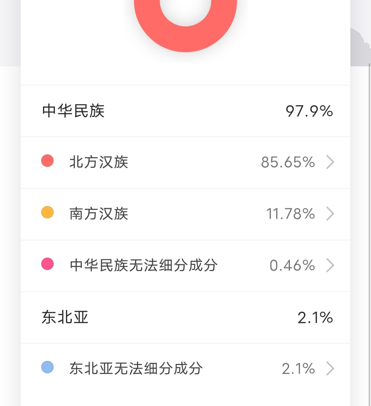Select the 85.65% percentage value
371x406 pixels.
[288, 162]
